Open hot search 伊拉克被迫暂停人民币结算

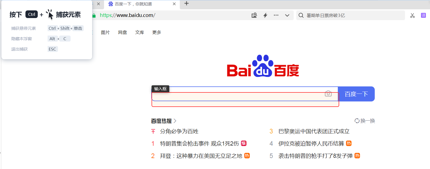tap(311, 144)
